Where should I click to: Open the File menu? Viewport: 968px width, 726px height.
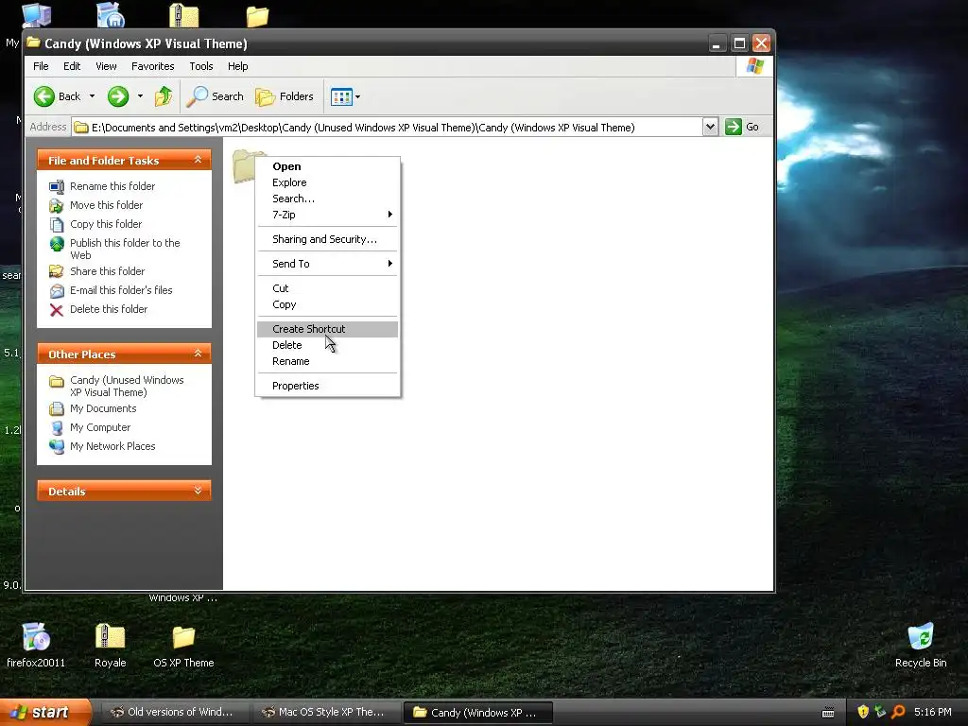(x=41, y=66)
